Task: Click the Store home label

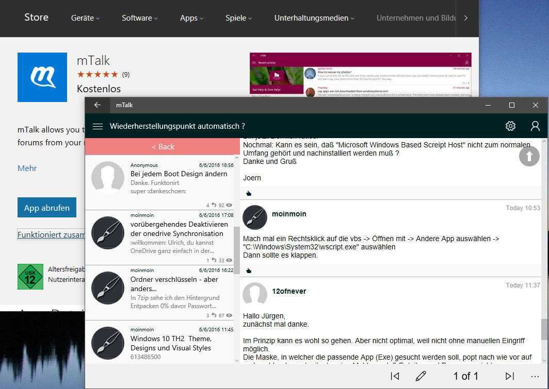Action: [x=37, y=17]
